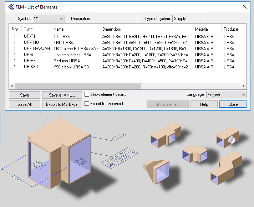Click the horizontal scrollbar left arrow

12,86
